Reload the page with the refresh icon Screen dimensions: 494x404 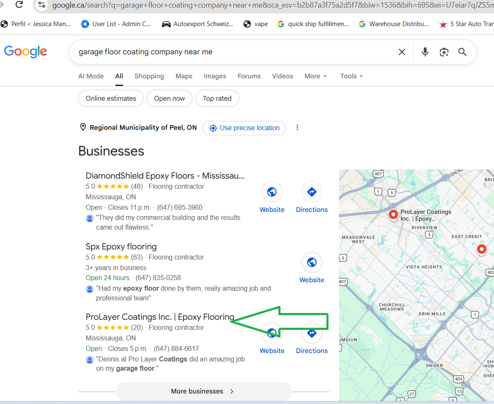coord(19,4)
